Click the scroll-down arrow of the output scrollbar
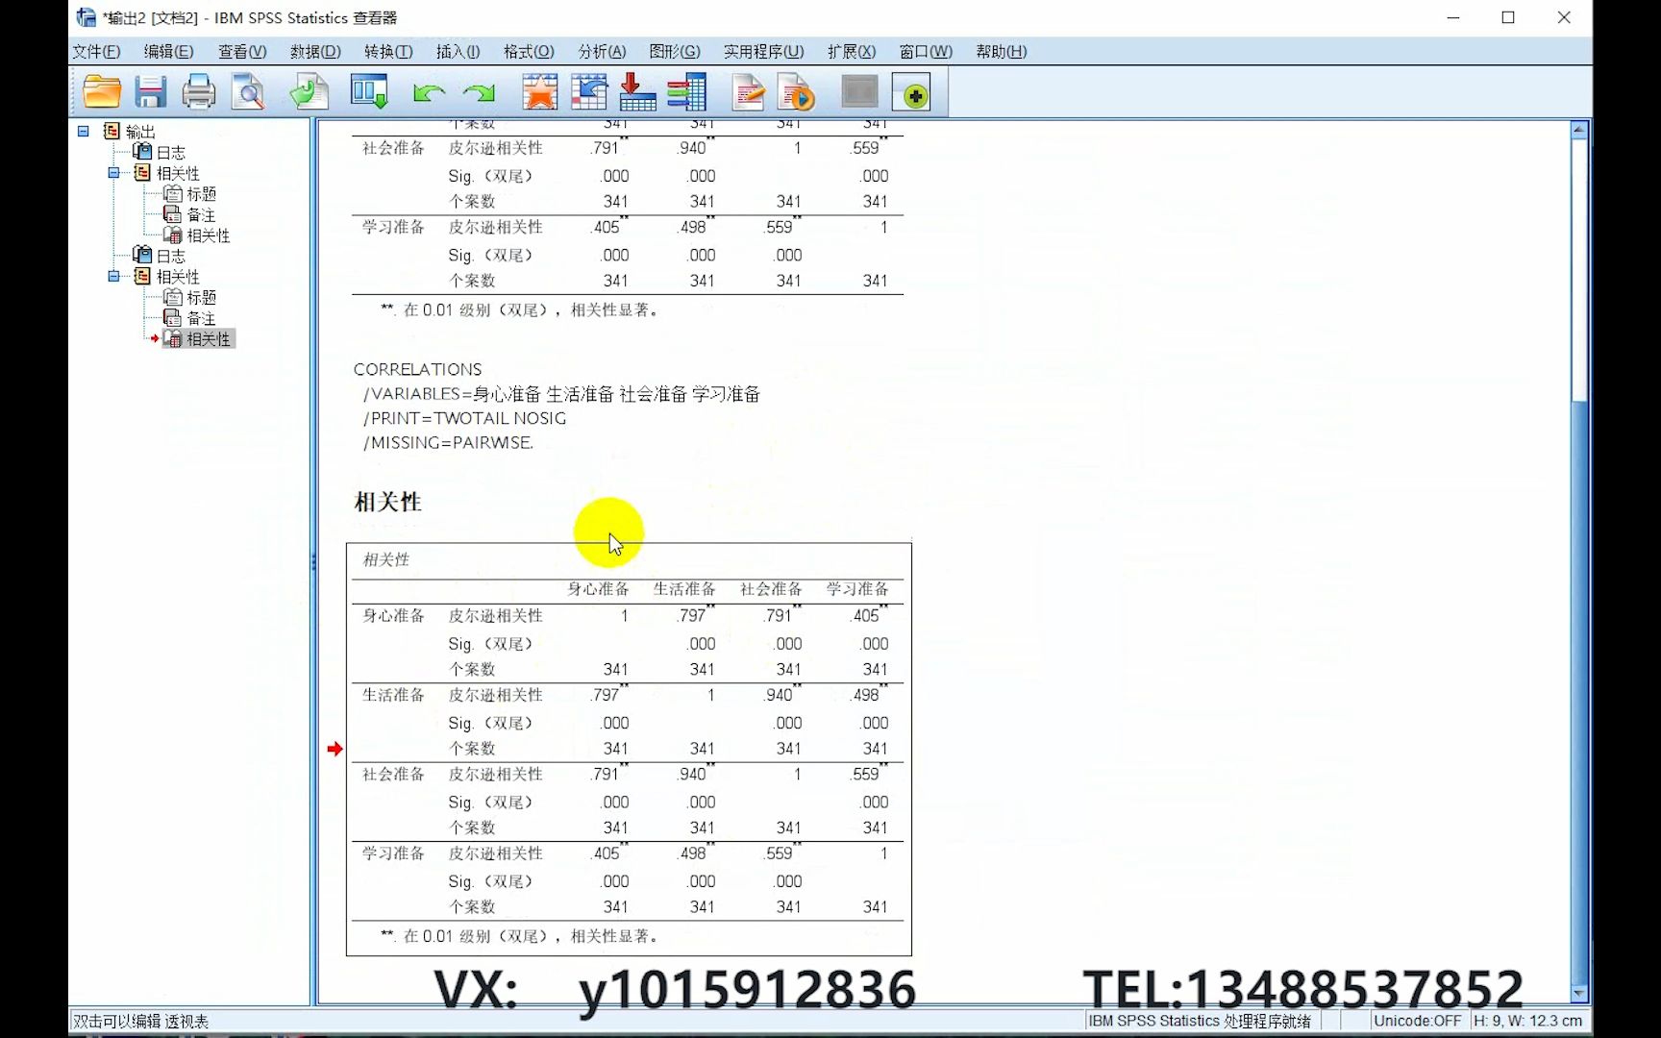 pos(1578,993)
